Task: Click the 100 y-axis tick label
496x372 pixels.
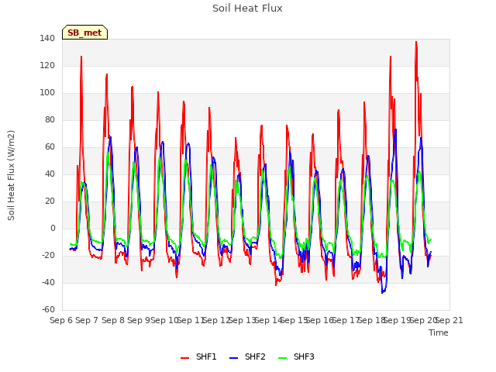Action: pos(47,93)
